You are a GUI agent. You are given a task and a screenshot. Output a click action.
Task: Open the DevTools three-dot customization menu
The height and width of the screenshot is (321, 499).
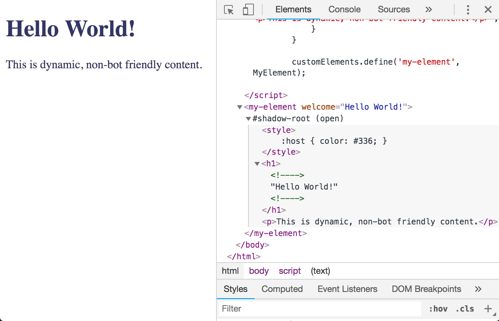click(468, 10)
